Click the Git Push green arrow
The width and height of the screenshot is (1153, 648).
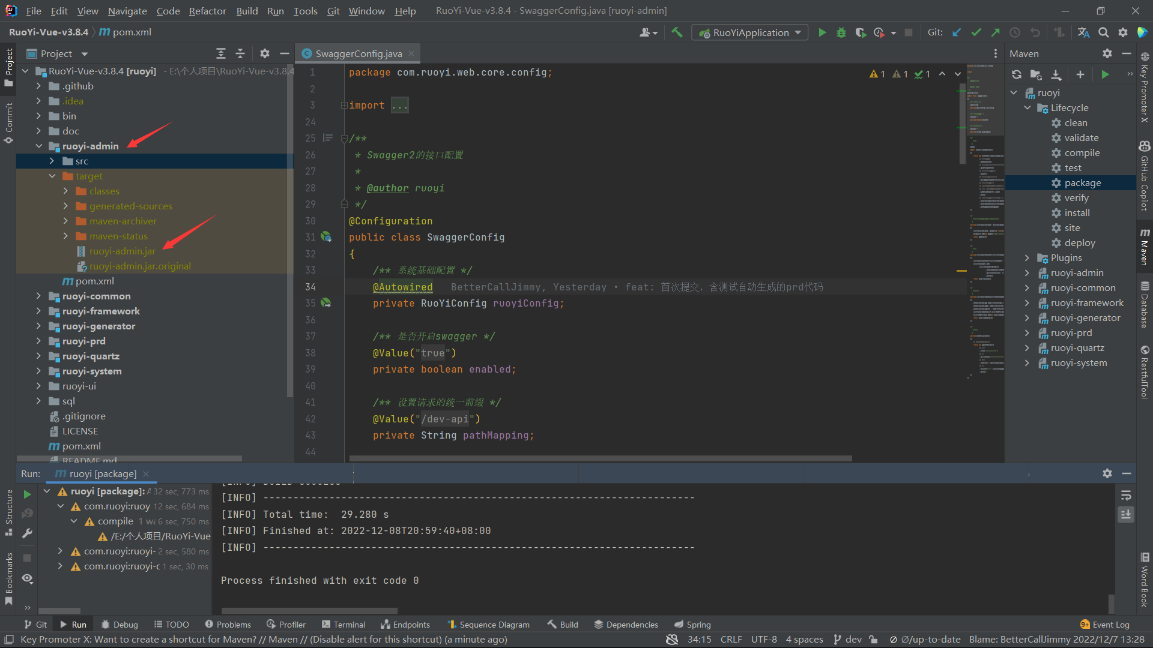[x=996, y=32]
